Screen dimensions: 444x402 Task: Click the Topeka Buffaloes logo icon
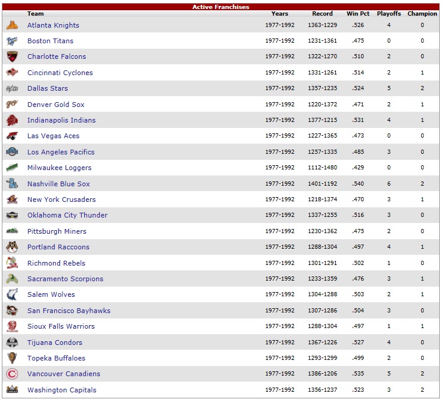tap(12, 358)
